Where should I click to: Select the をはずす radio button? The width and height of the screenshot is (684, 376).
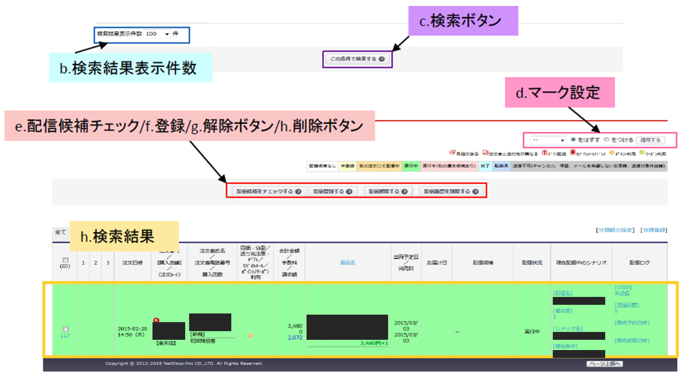pos(573,140)
